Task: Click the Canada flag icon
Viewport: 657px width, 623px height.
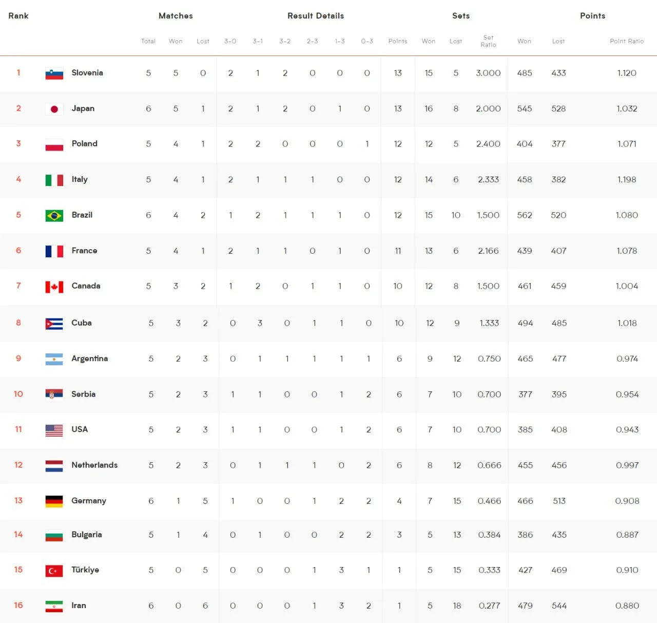Action: click(54, 287)
